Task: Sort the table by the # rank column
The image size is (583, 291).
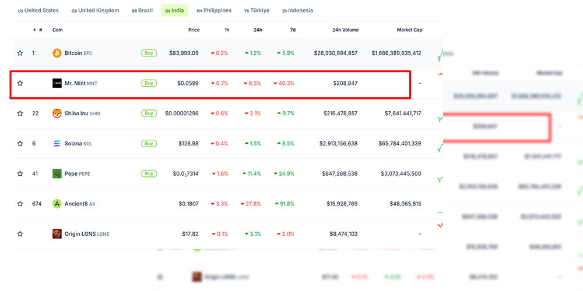Action: pos(37,30)
